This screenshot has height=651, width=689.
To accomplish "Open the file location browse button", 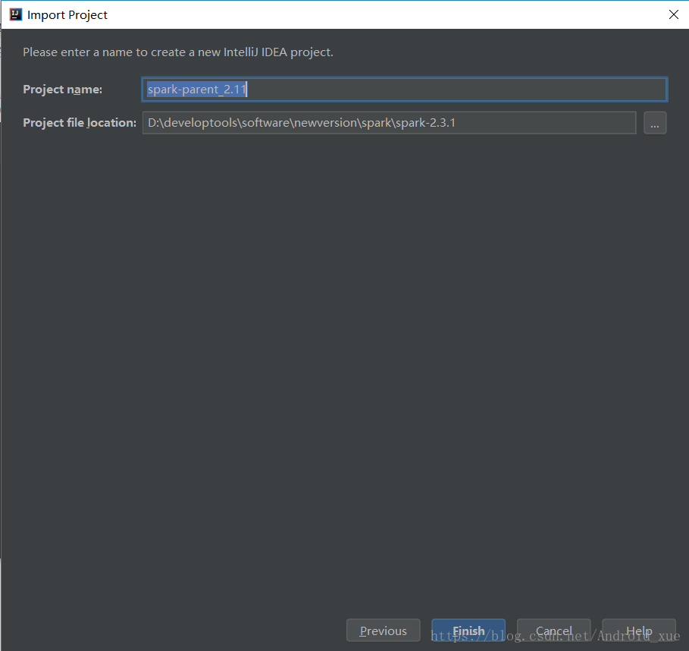I will (x=655, y=123).
